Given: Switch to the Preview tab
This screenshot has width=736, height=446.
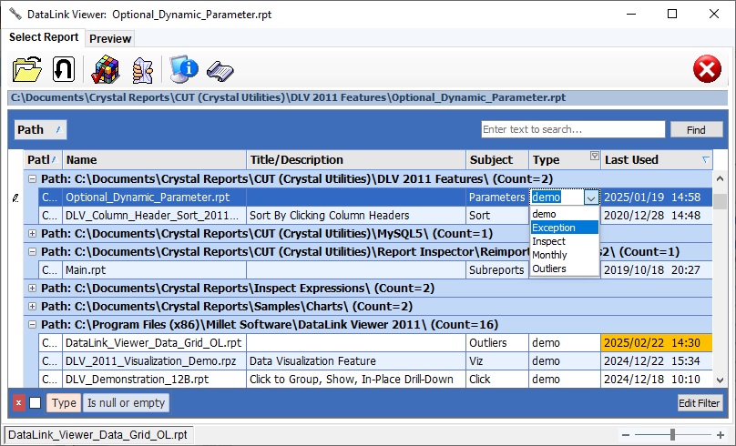Looking at the screenshot, I should tap(110, 38).
